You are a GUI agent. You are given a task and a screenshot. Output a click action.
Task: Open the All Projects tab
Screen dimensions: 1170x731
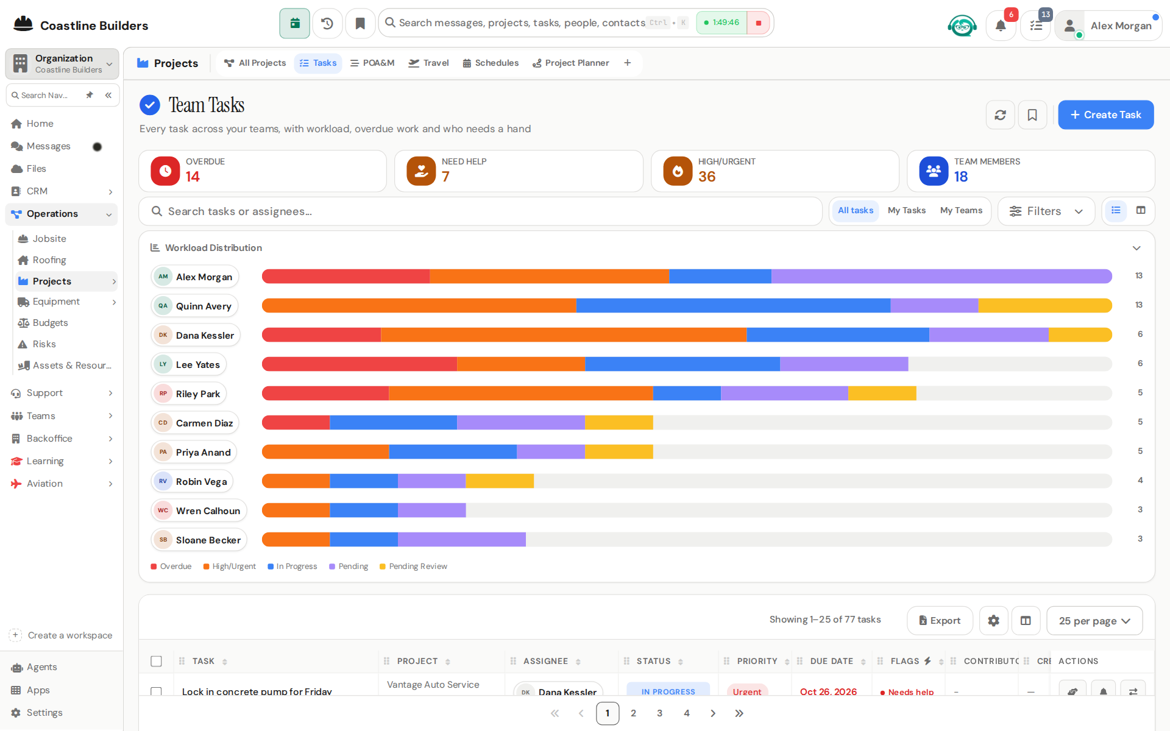coord(255,63)
